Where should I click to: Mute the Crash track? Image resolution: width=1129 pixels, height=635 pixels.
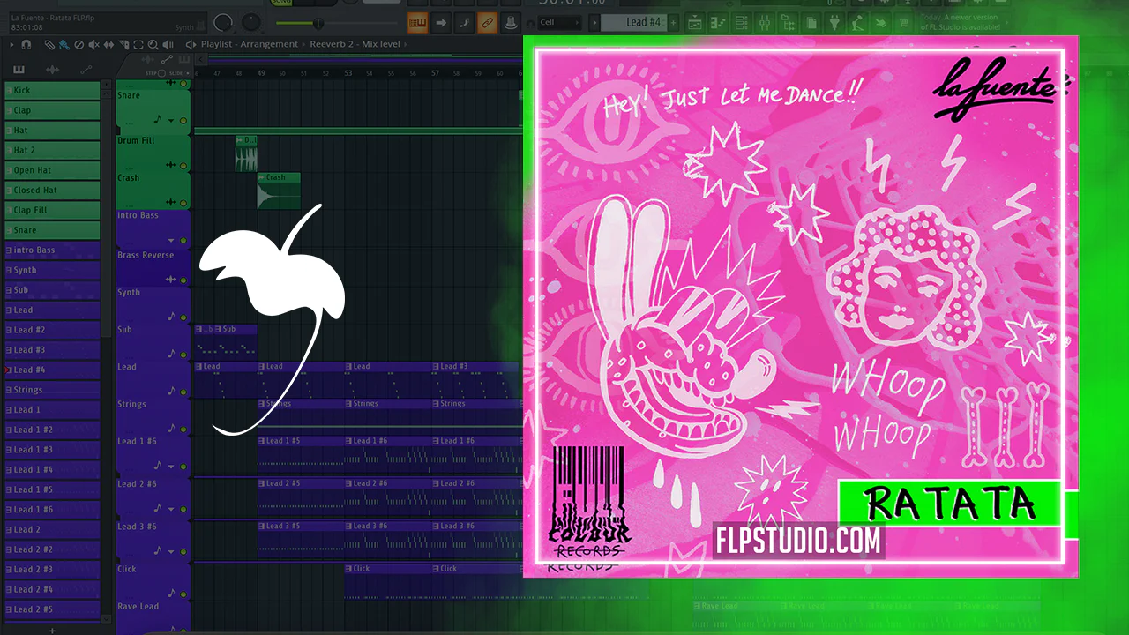tap(183, 203)
